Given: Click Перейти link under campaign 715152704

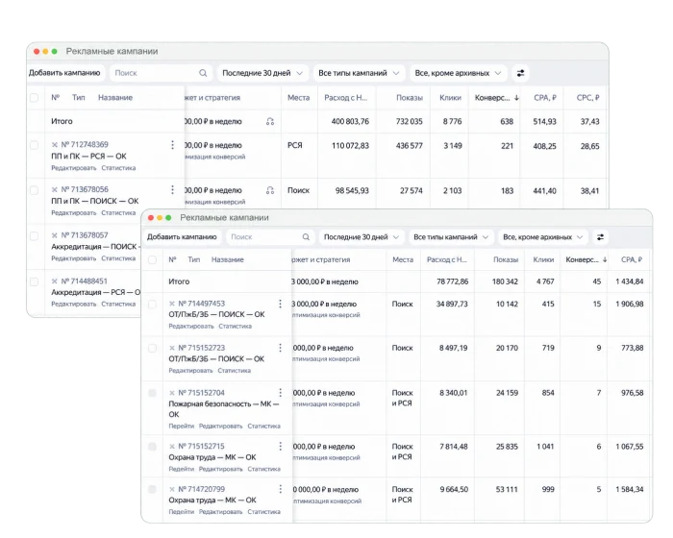Looking at the screenshot, I should point(181,426).
